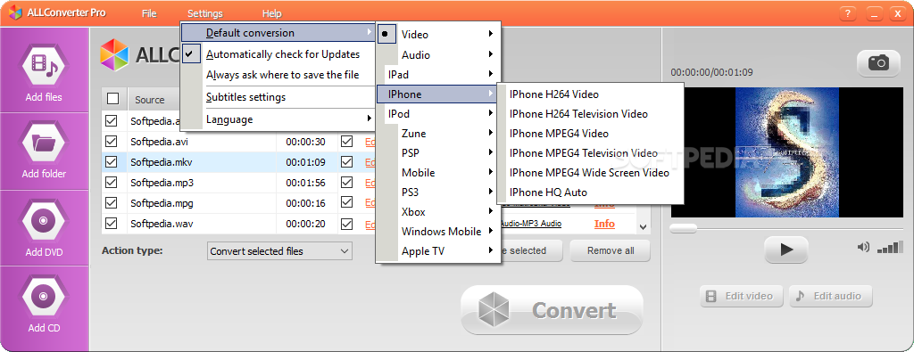Expand the Audio conversion submenu

[x=438, y=54]
